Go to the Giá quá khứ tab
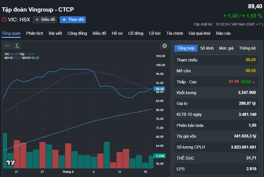 tap(200, 33)
